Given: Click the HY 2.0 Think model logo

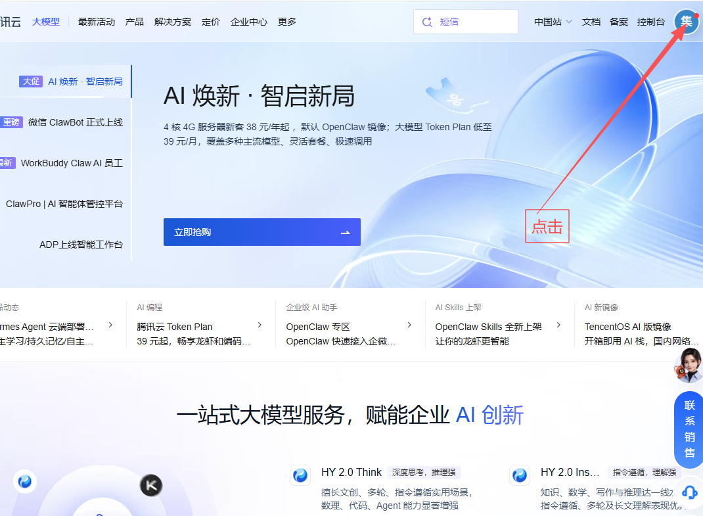Looking at the screenshot, I should pyautogui.click(x=300, y=475).
